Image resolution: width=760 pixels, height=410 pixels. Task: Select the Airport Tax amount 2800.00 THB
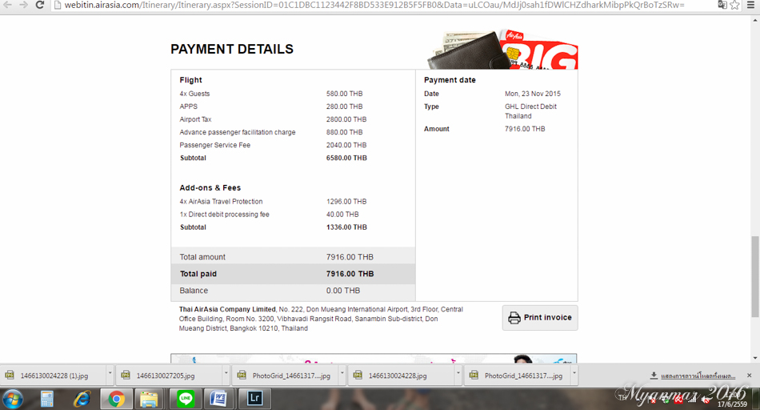(346, 119)
